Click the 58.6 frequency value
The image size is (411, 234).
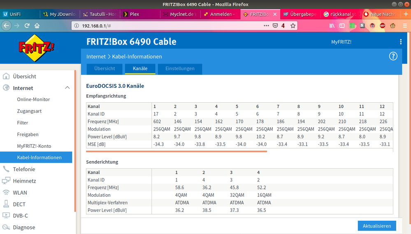179,188
